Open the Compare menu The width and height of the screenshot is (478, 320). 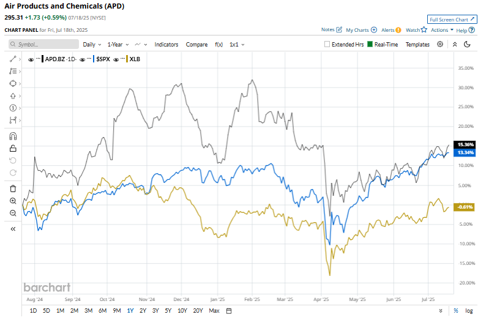196,45
